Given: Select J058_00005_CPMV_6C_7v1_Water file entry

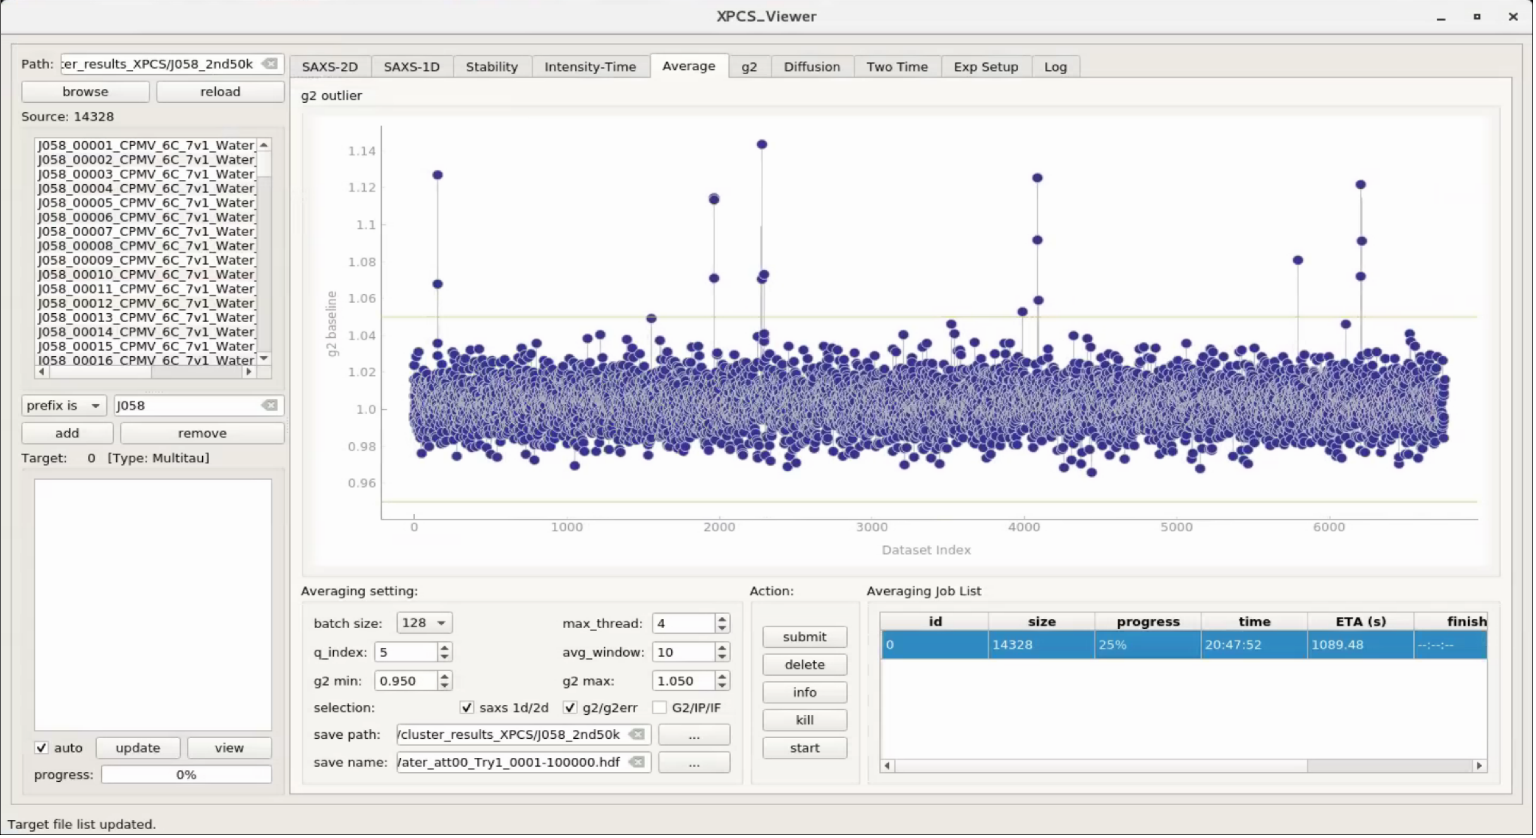Looking at the screenshot, I should point(147,203).
